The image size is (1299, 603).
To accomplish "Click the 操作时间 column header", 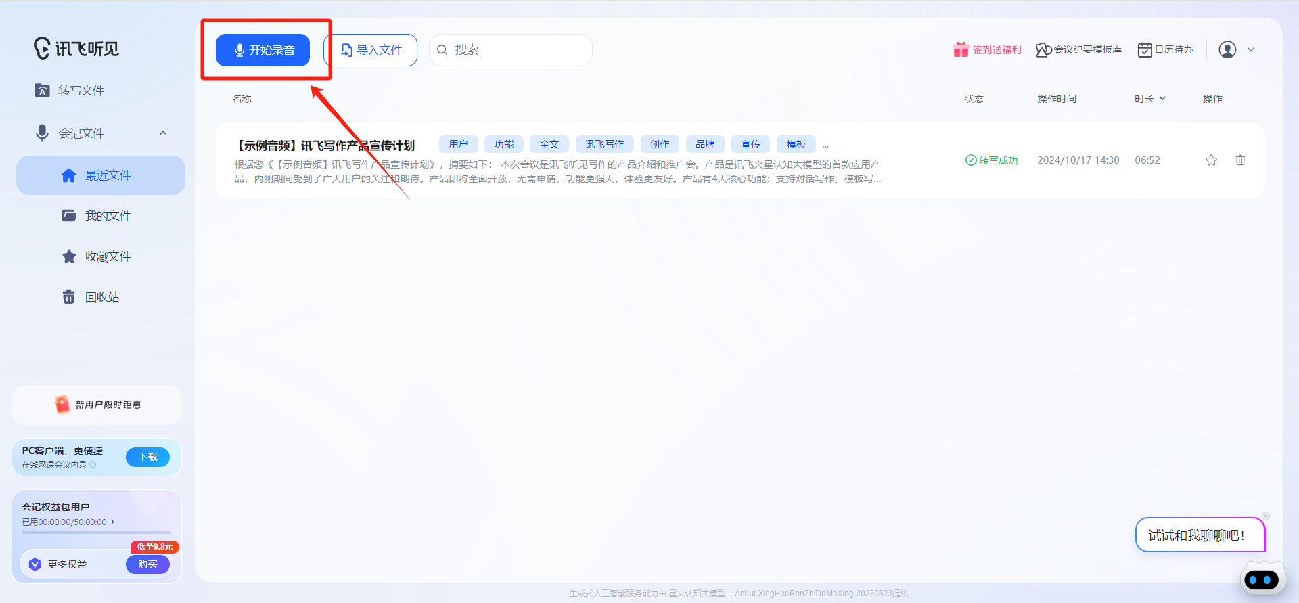I will click(x=1057, y=99).
